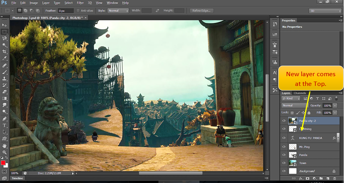Select the Smudge tool
Image resolution: width=344 pixels, height=183 pixels.
pyautogui.click(x=4, y=105)
